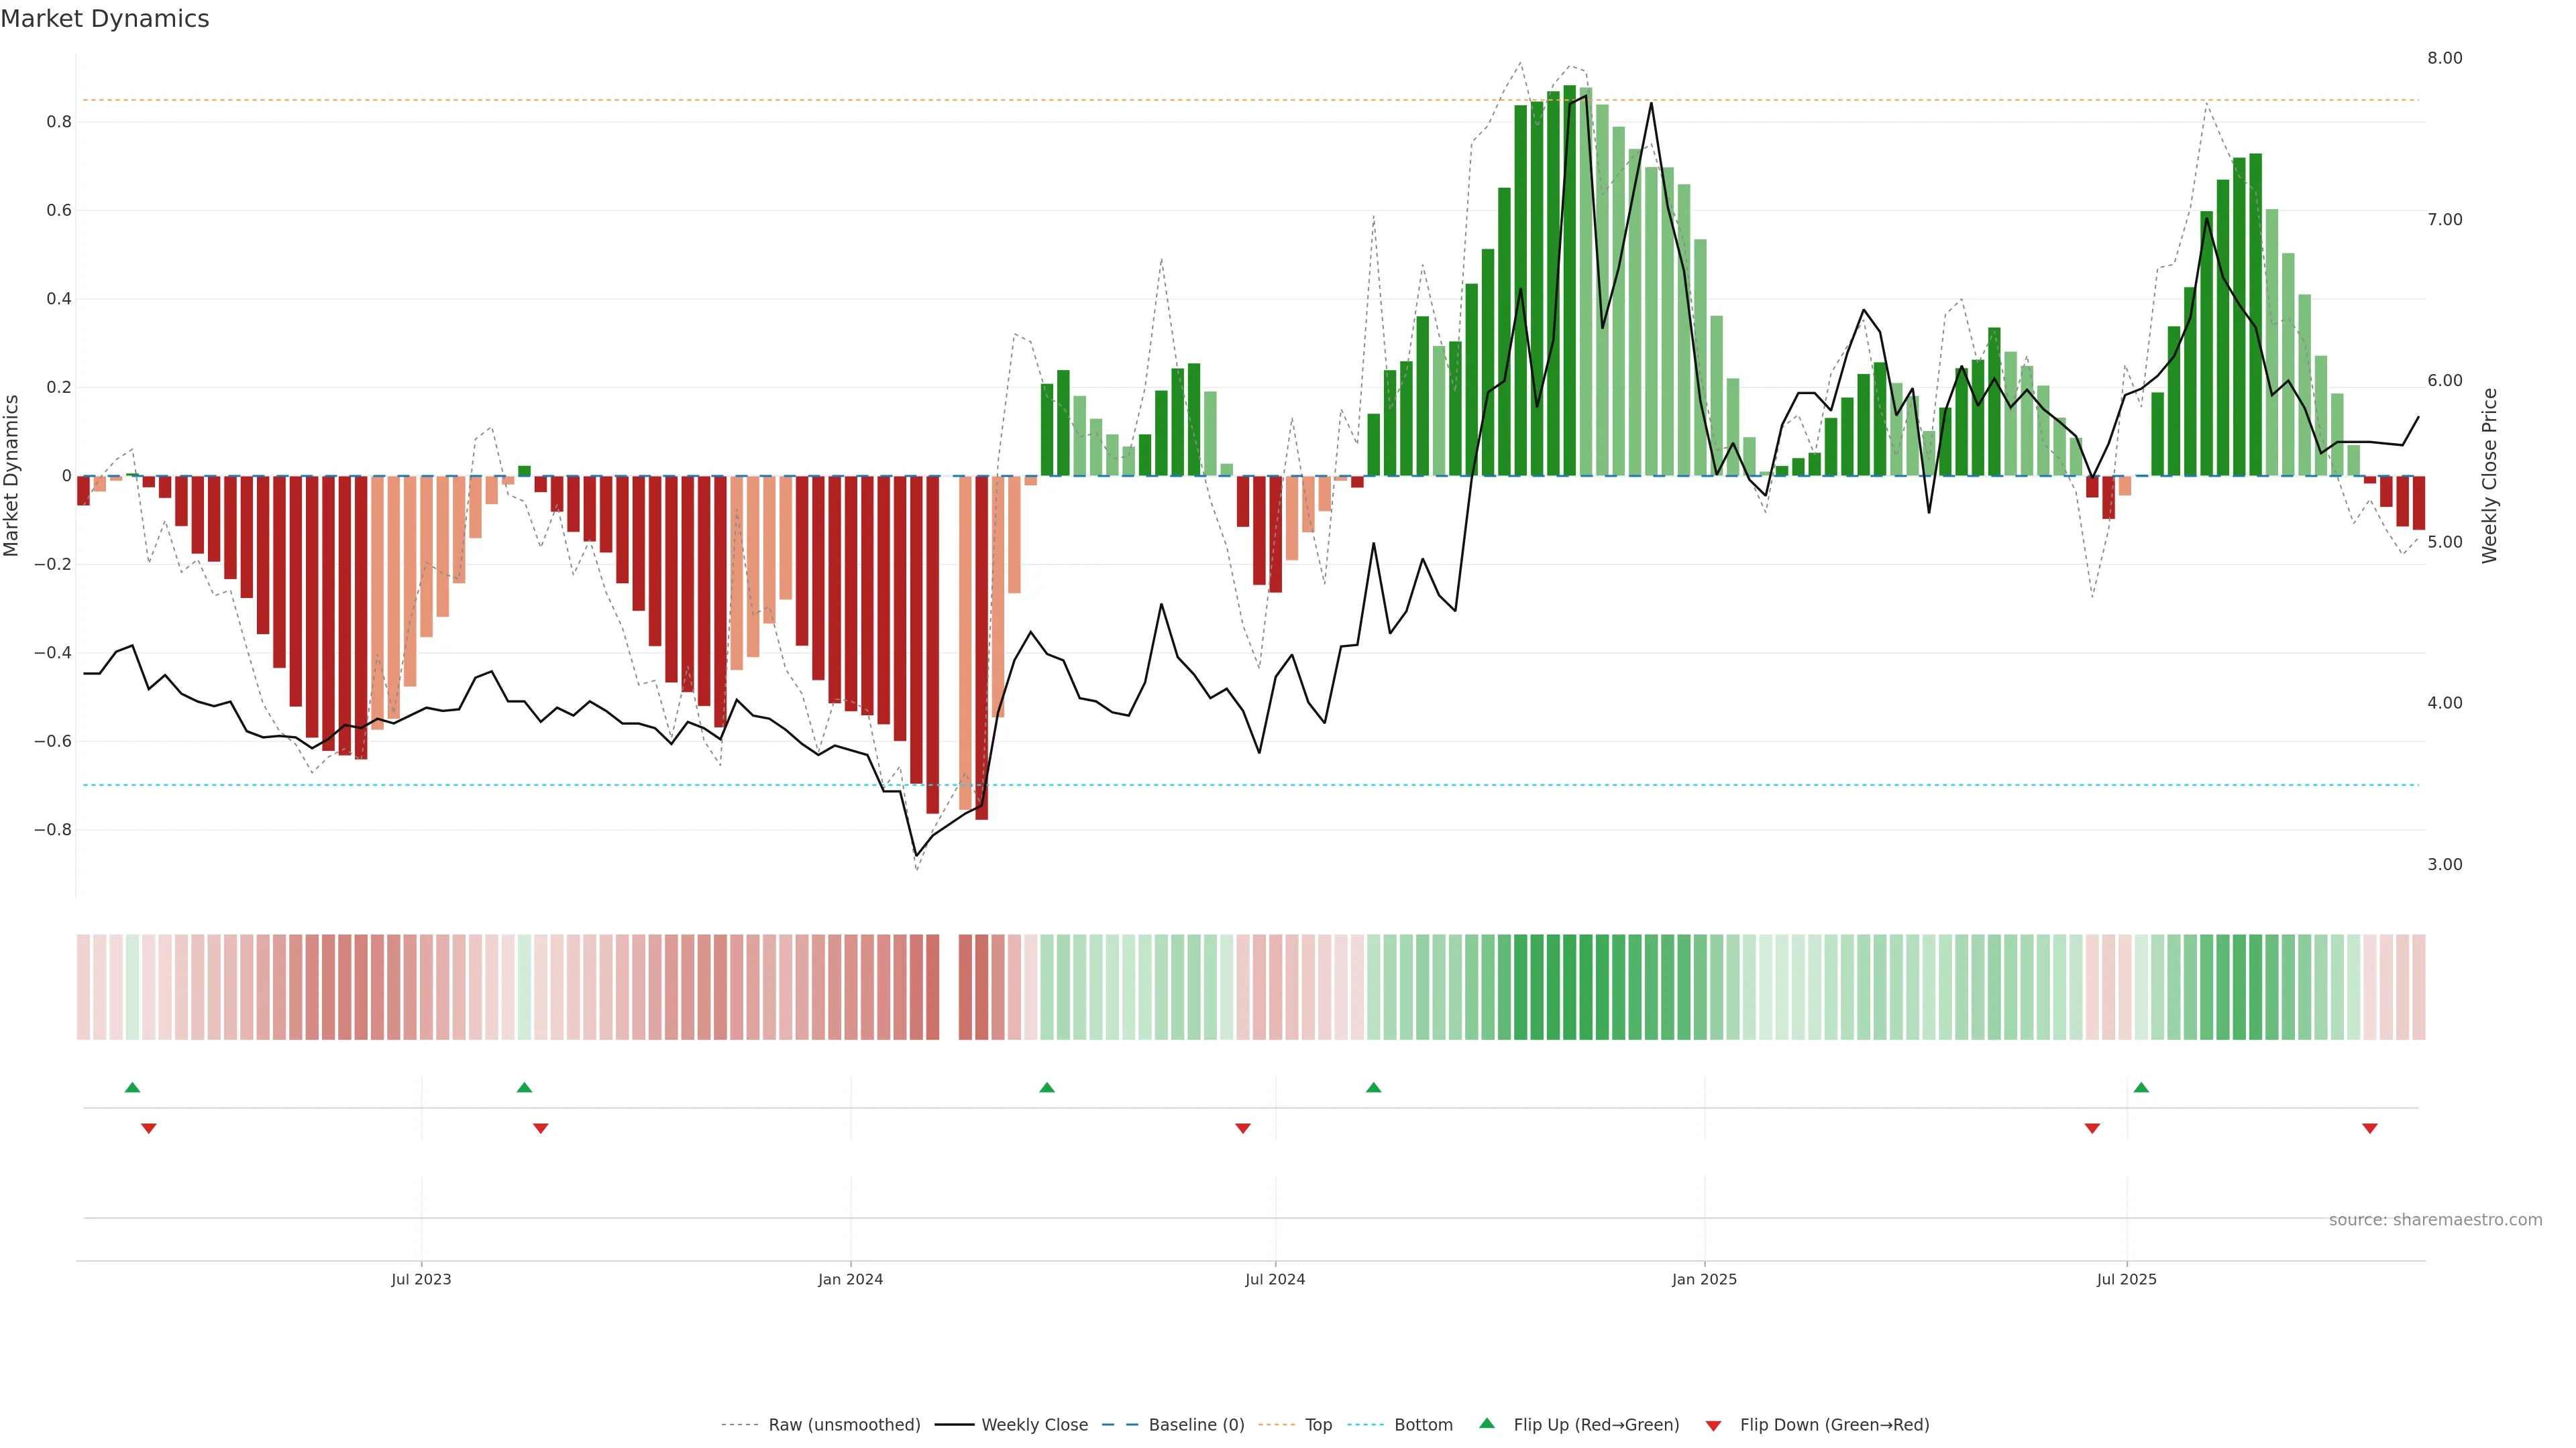Toggle the Top legend entry

[1318, 1425]
